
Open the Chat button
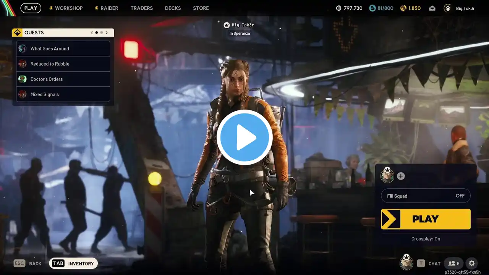click(429, 263)
